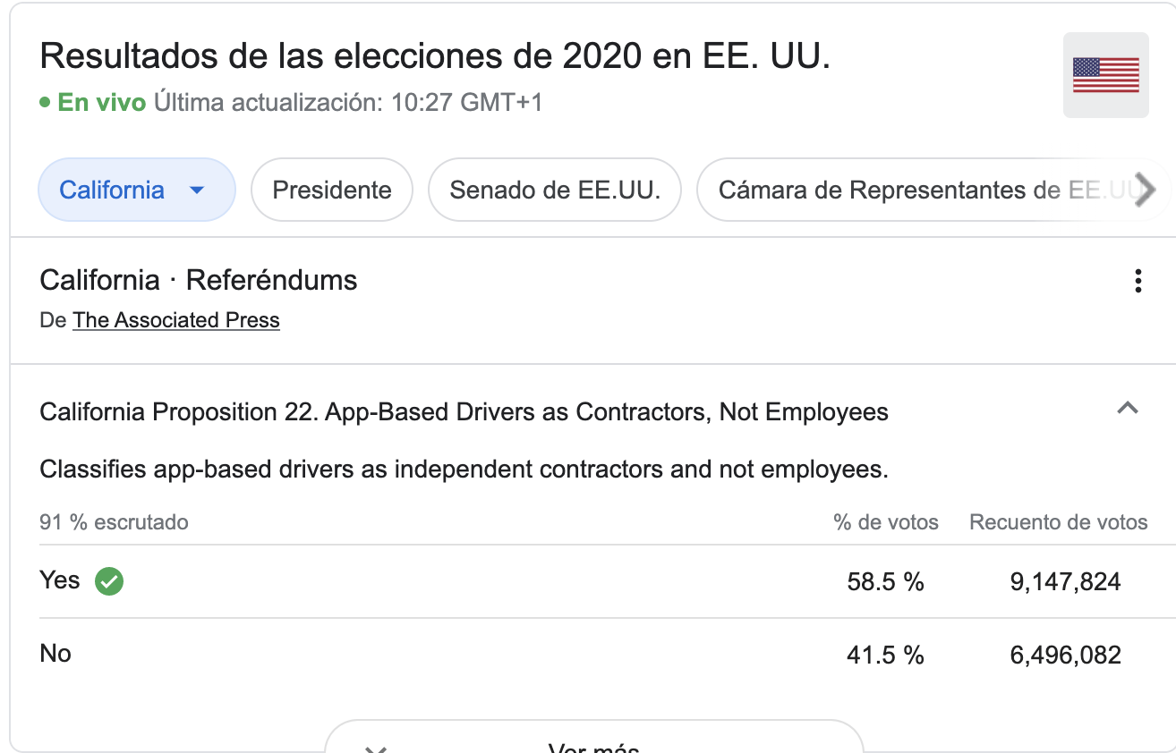Open the three-dot more options menu

(1138, 281)
